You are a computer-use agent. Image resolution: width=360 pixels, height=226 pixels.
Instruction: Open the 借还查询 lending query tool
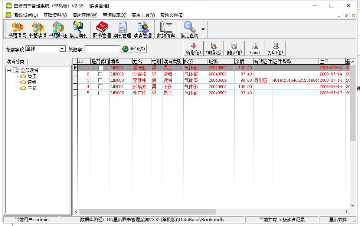189,30
